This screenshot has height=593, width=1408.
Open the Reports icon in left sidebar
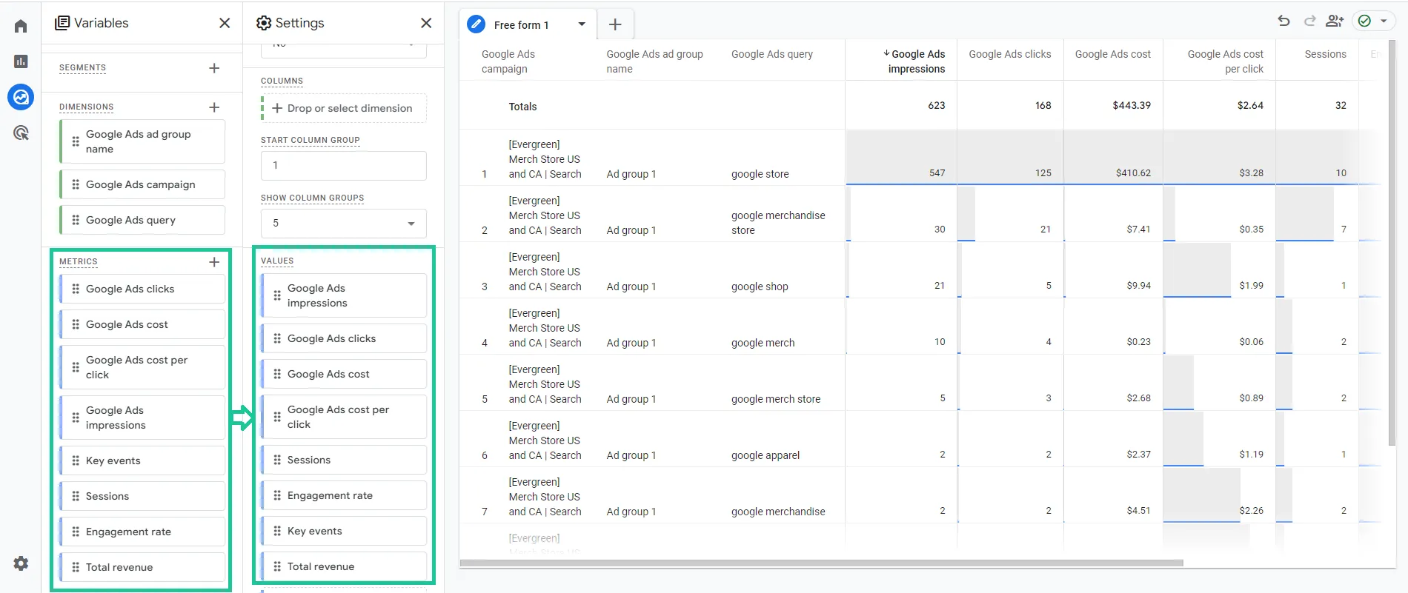21,61
